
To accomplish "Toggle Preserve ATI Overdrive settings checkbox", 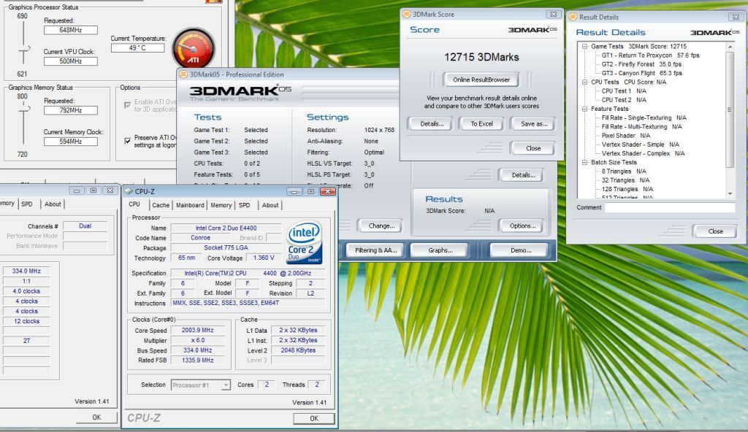I will [127, 141].
